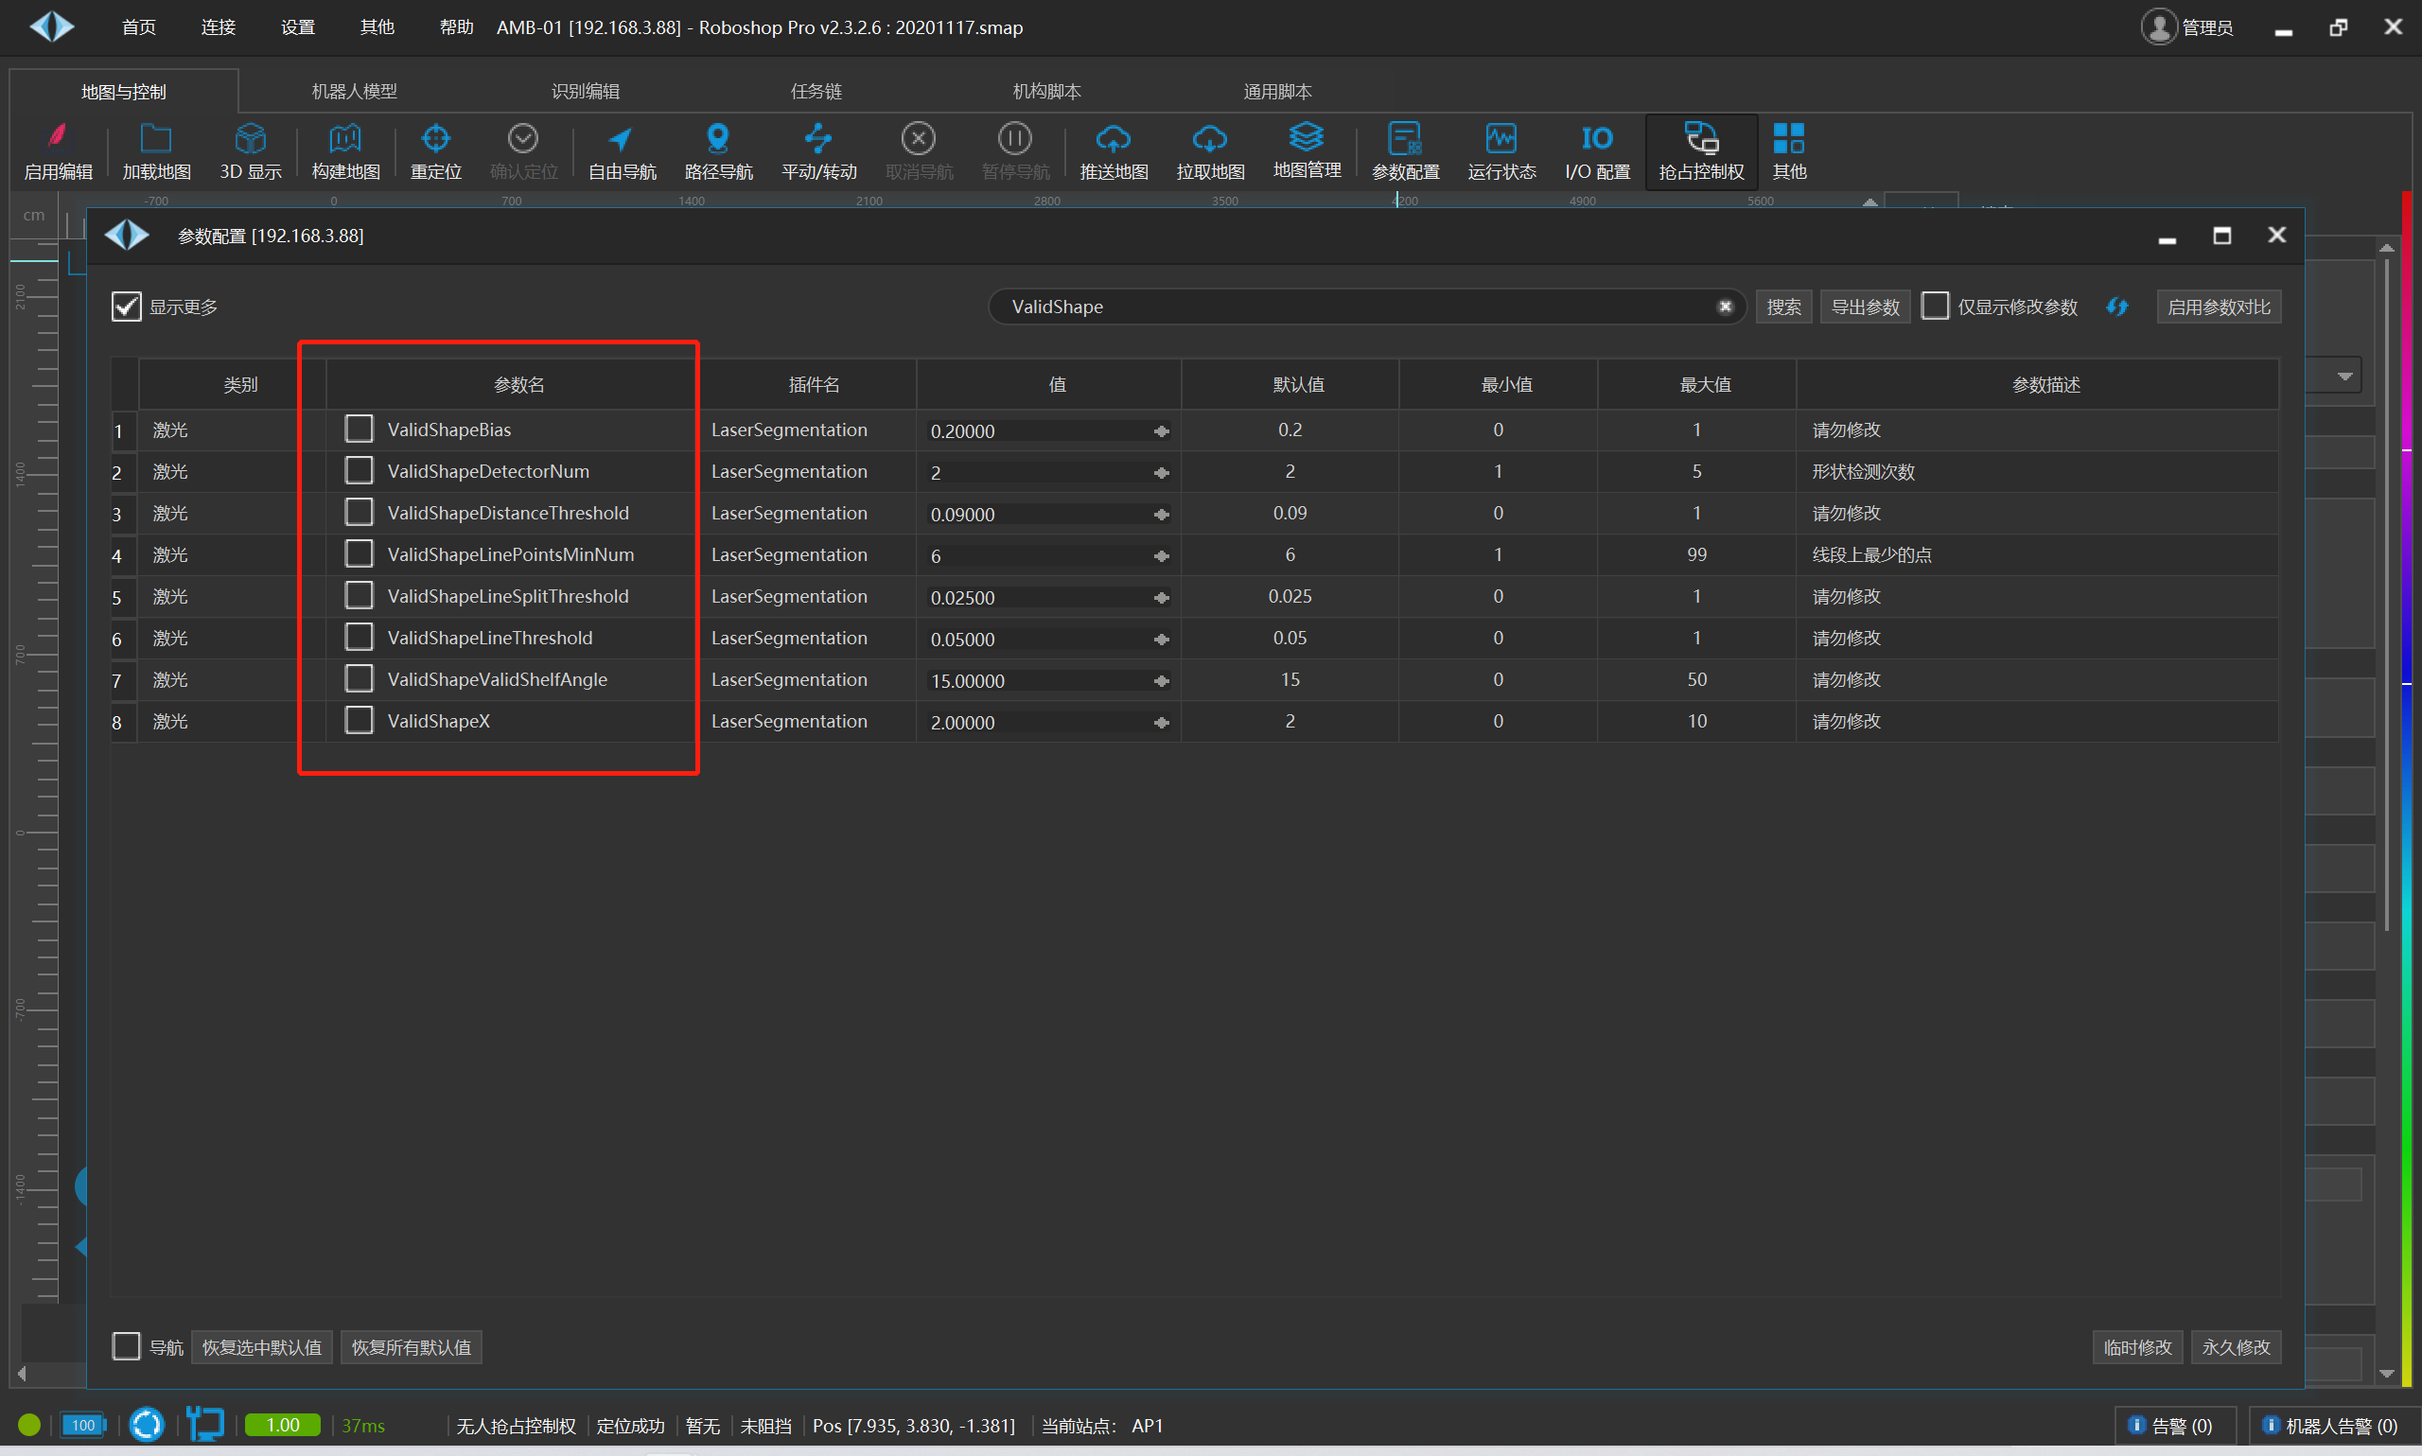Click the stepper on ValidShapeDetectorNum value
This screenshot has height=1456, width=2422.
(1162, 473)
